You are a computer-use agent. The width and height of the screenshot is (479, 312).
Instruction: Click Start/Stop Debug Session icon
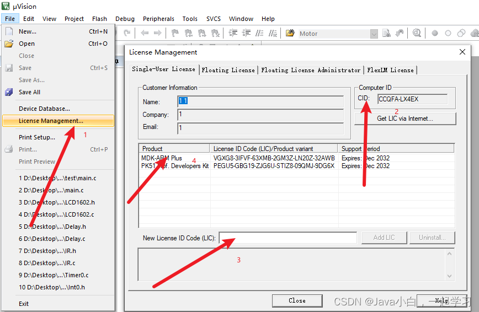point(417,33)
